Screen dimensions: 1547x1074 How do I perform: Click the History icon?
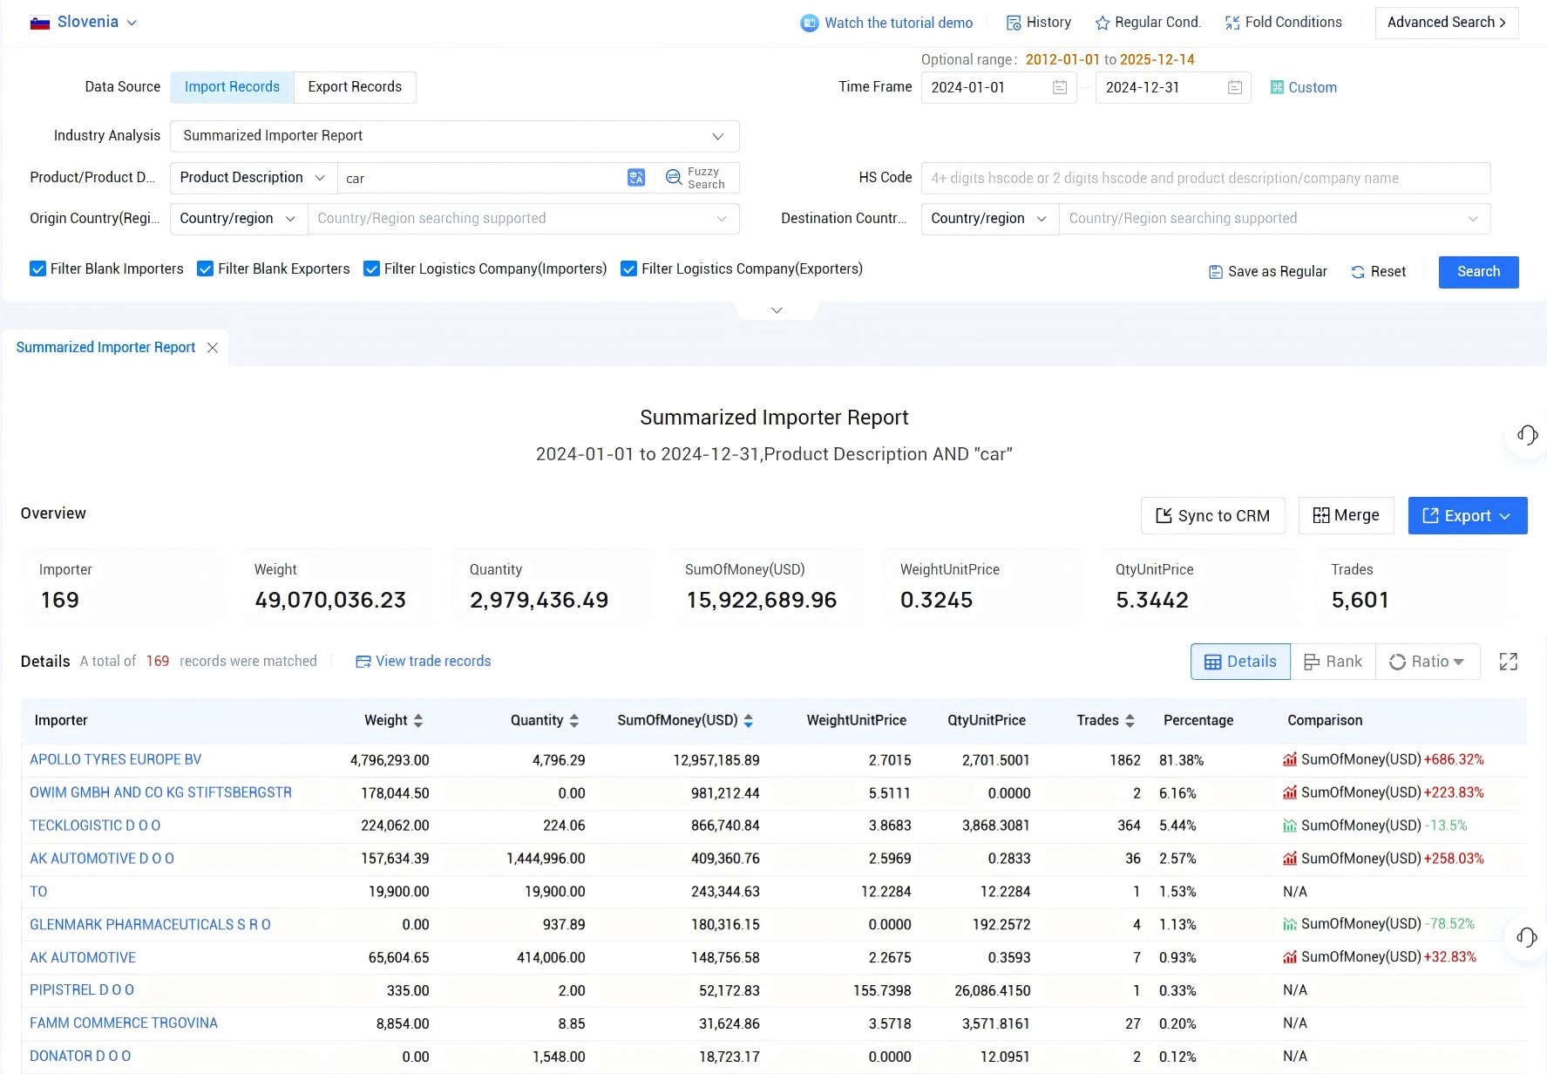tap(1014, 24)
